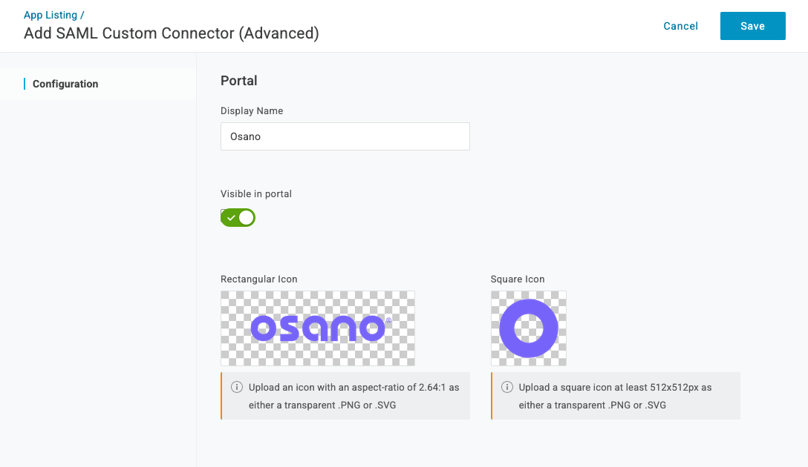Screen dimensions: 808x467
Task: Select the purple ring square icon image
Action: pos(529,328)
